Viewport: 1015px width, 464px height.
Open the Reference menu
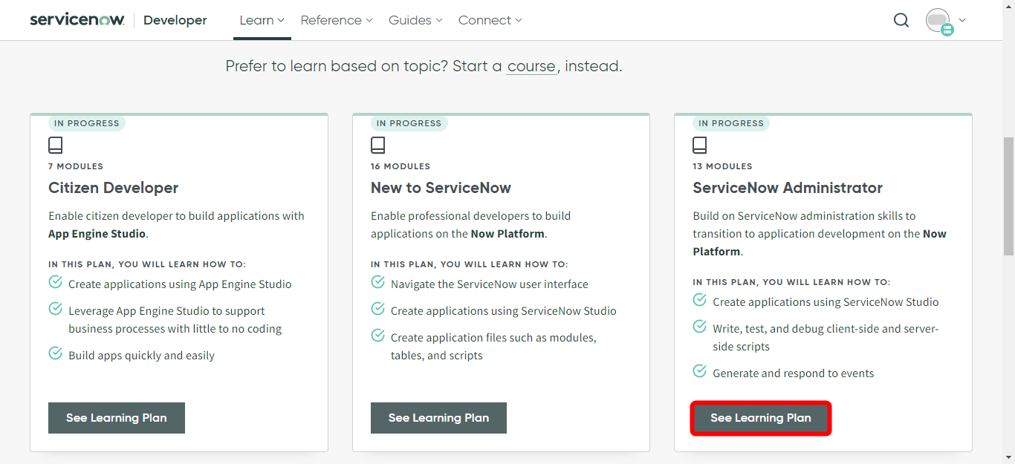[x=337, y=20]
